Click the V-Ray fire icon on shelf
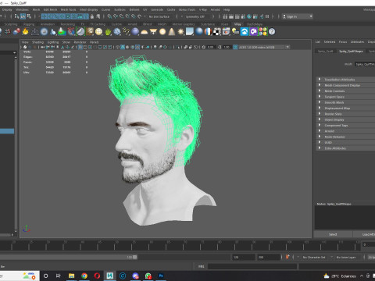Image resolution: width=375 pixels, height=281 pixels. [25, 32]
